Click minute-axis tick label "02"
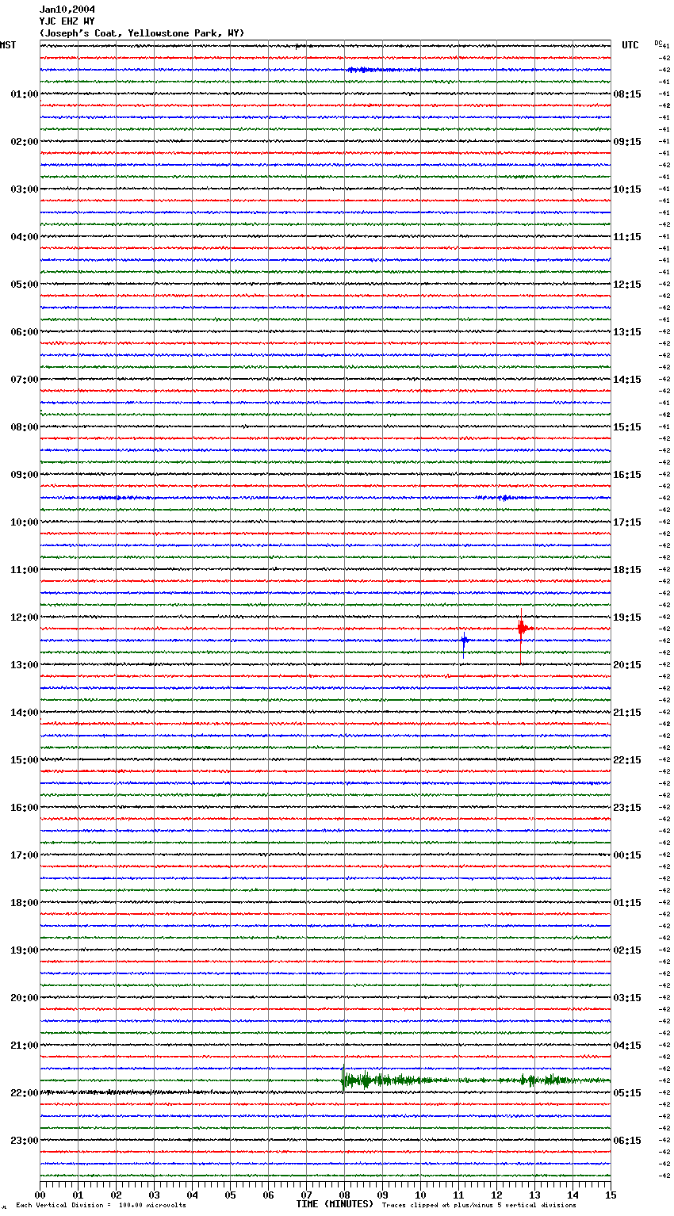 pos(116,1195)
